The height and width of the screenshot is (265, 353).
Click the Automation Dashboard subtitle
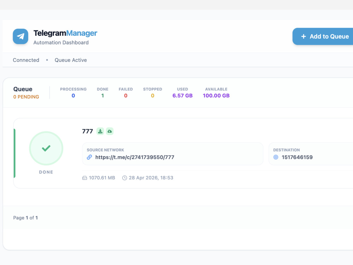(61, 43)
